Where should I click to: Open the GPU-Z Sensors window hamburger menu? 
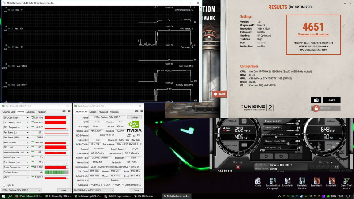coord(69,111)
